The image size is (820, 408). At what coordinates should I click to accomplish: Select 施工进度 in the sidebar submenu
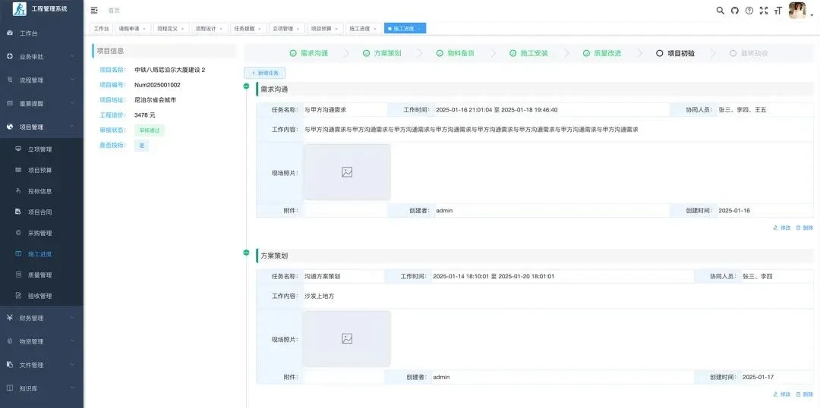pos(41,254)
